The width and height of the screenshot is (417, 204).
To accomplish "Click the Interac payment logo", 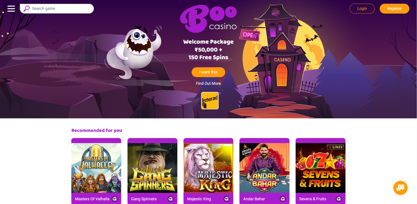I will pyautogui.click(x=210, y=101).
